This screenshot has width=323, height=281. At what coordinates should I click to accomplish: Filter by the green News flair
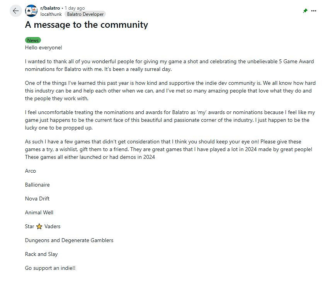click(33, 40)
